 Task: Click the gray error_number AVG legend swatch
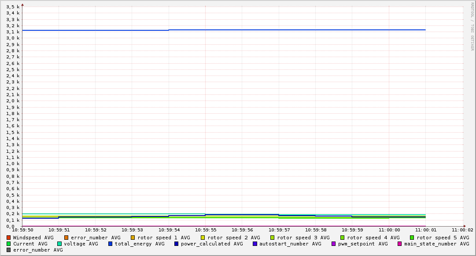point(8,250)
